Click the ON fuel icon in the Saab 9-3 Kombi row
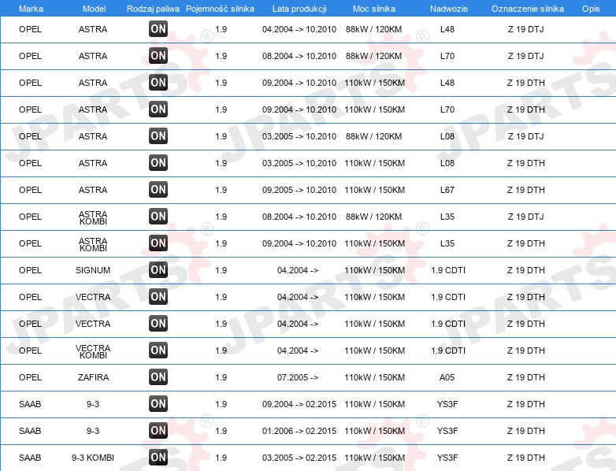The image size is (616, 471). pos(158,457)
